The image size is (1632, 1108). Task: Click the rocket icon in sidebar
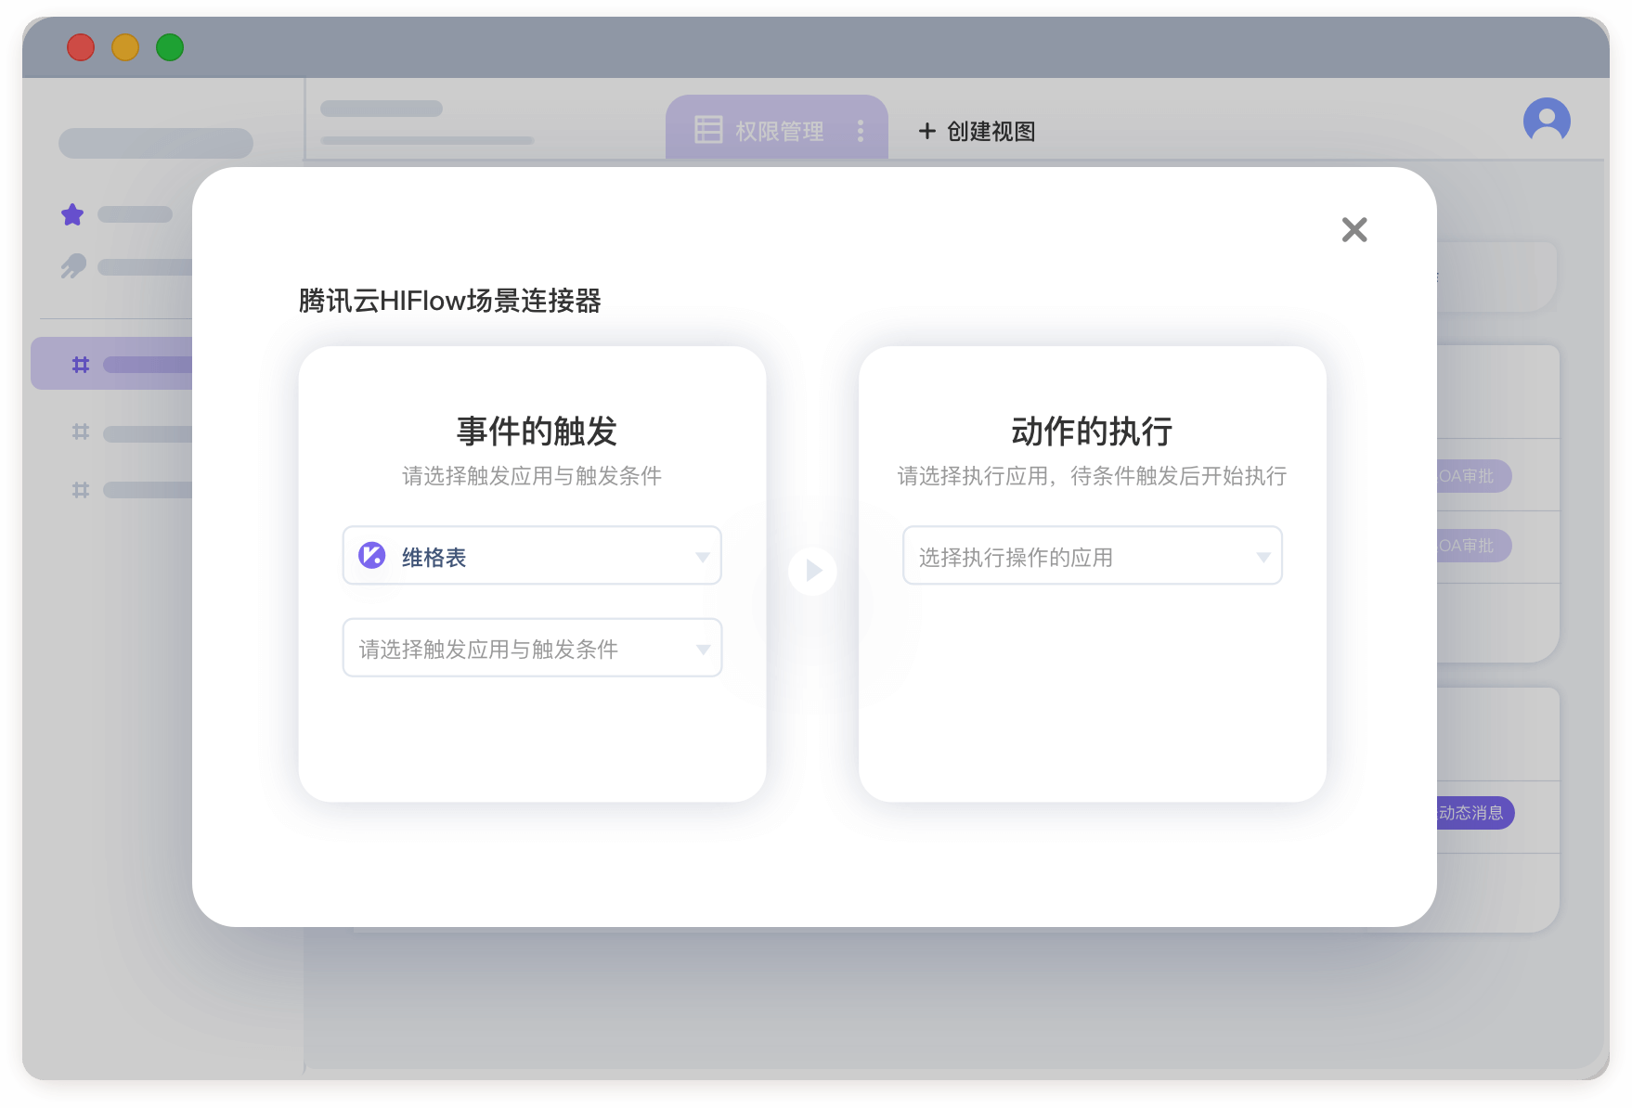73,267
